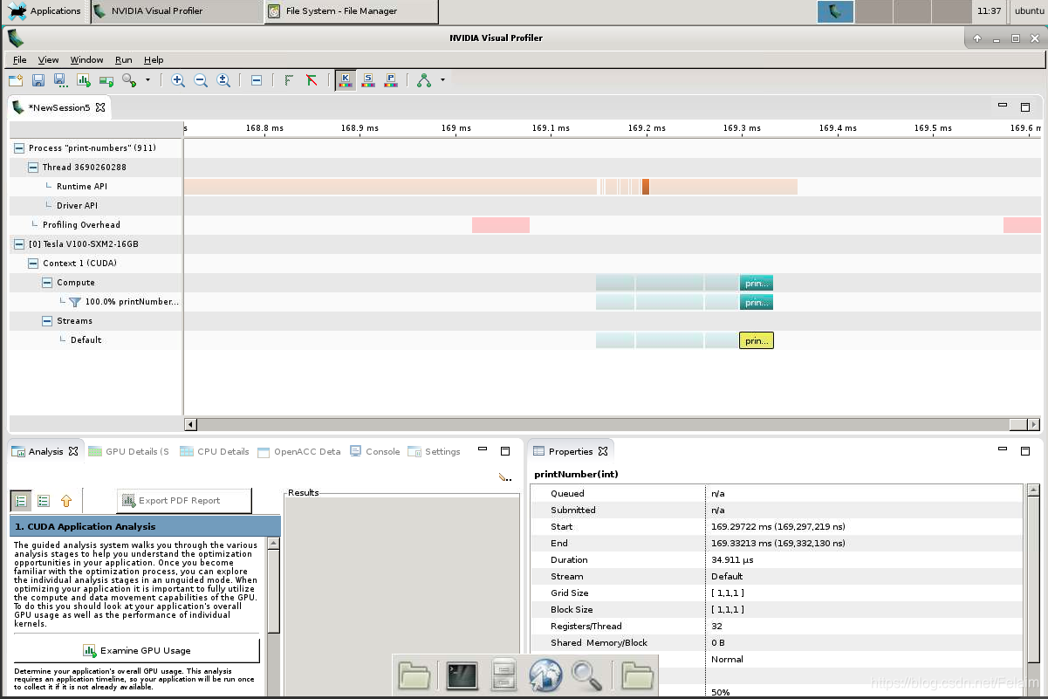The width and height of the screenshot is (1048, 699).
Task: Collapse the Process print-numbers node
Action: (x=19, y=148)
